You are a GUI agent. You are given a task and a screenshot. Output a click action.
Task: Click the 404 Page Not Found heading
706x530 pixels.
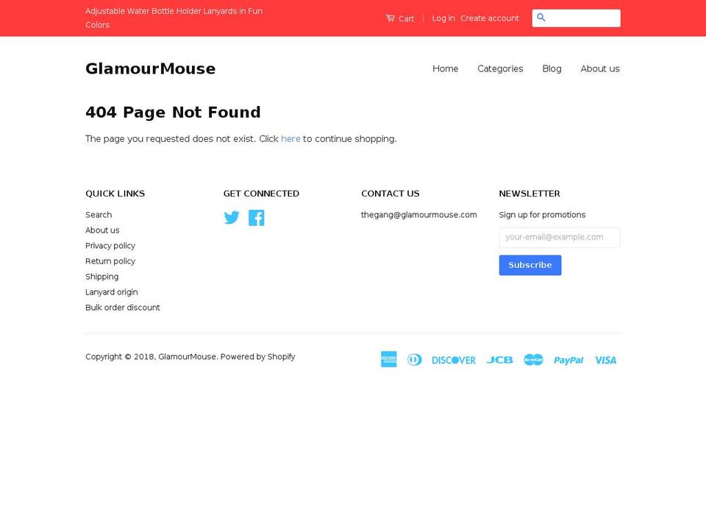(x=173, y=112)
